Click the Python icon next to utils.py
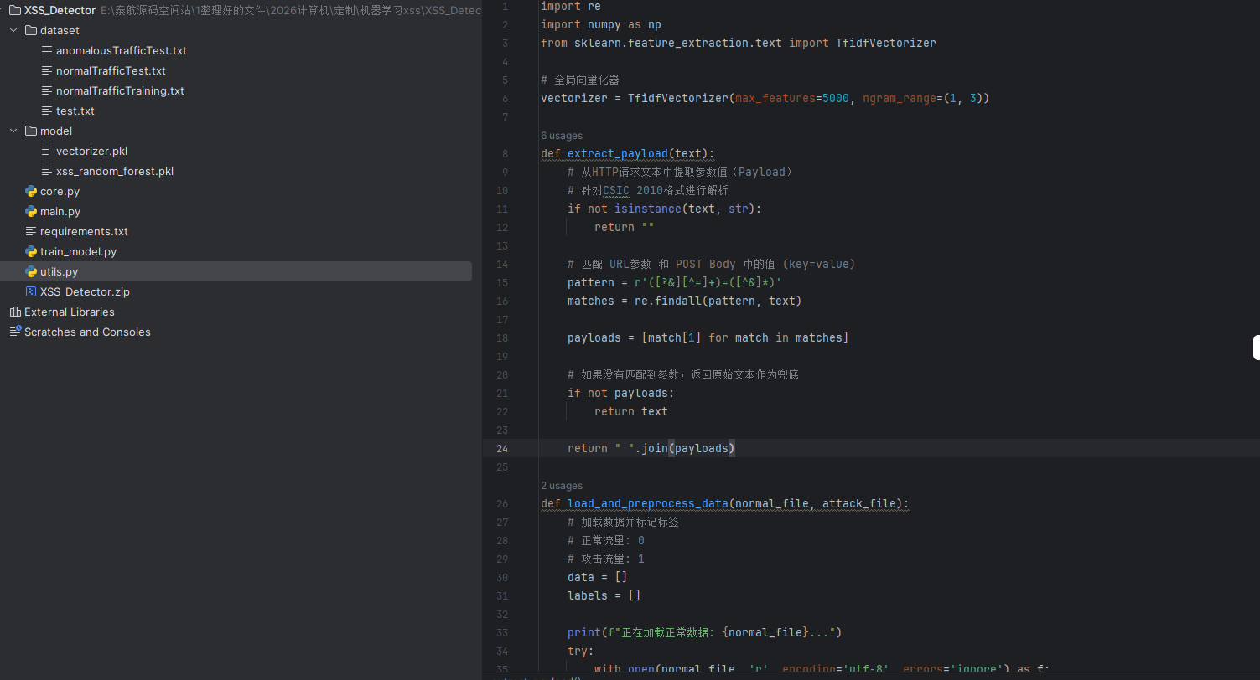This screenshot has height=680, width=1260. (x=31, y=271)
